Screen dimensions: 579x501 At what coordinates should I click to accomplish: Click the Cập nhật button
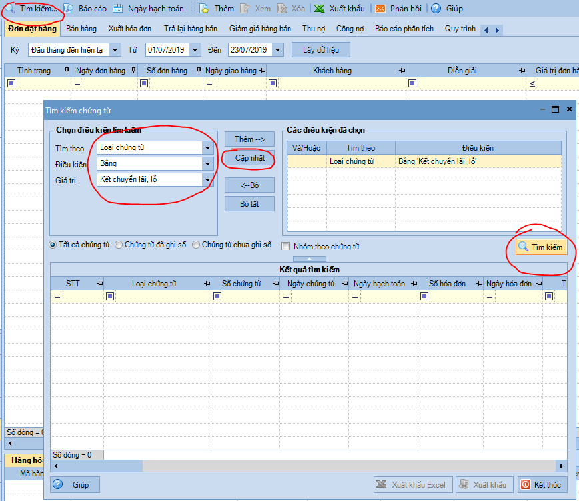tap(249, 158)
